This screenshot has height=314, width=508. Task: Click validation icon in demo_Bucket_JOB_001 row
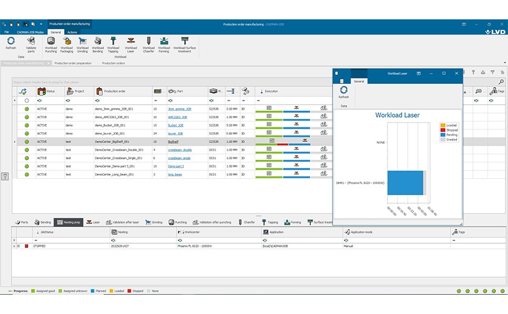click(x=324, y=124)
